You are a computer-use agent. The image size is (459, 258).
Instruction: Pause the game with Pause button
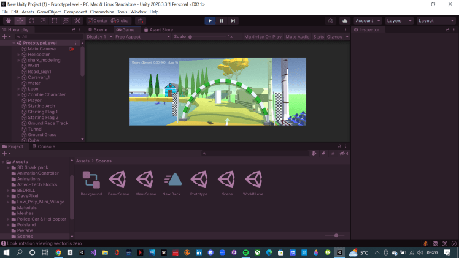(222, 21)
